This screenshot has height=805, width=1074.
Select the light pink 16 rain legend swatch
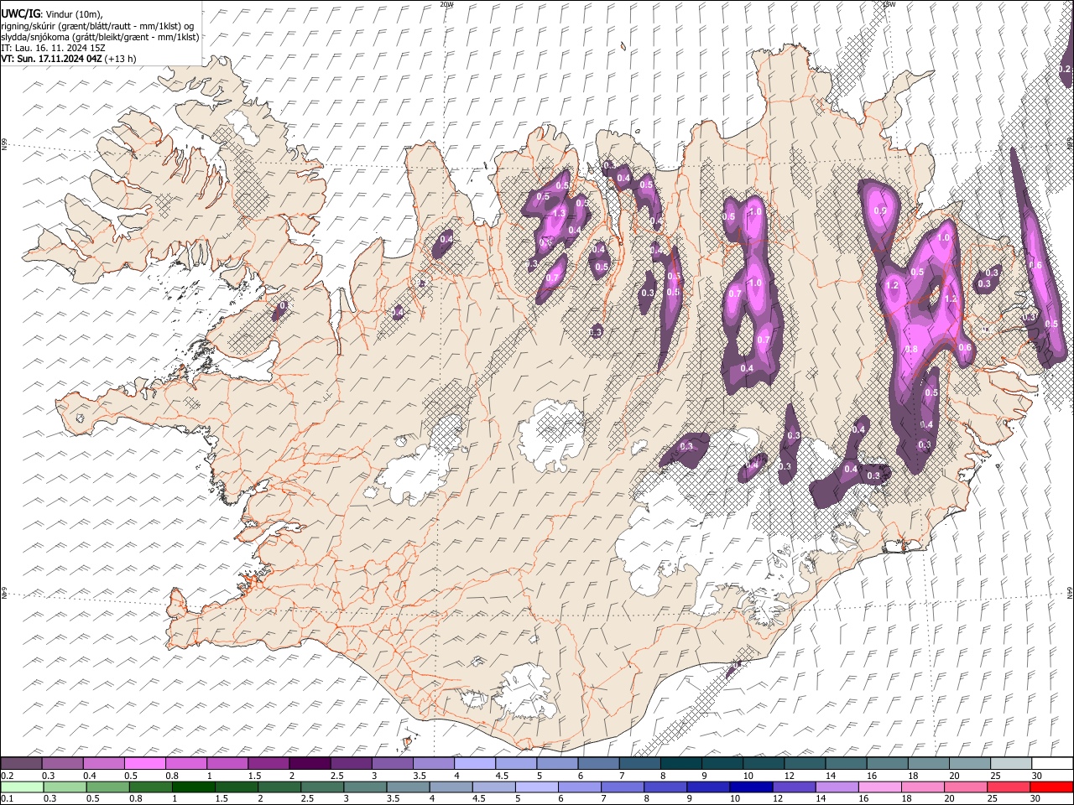pos(879,787)
